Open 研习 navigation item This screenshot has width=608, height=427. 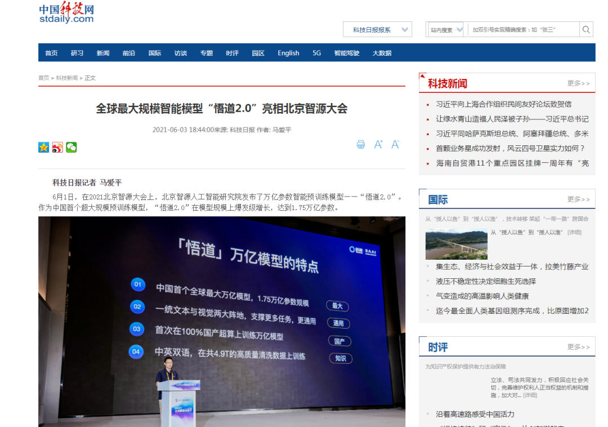(77, 53)
